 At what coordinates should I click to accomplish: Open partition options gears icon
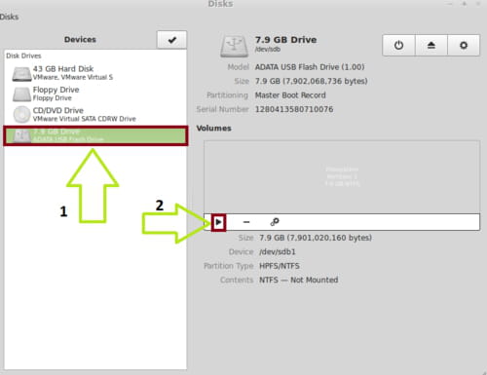tap(275, 222)
